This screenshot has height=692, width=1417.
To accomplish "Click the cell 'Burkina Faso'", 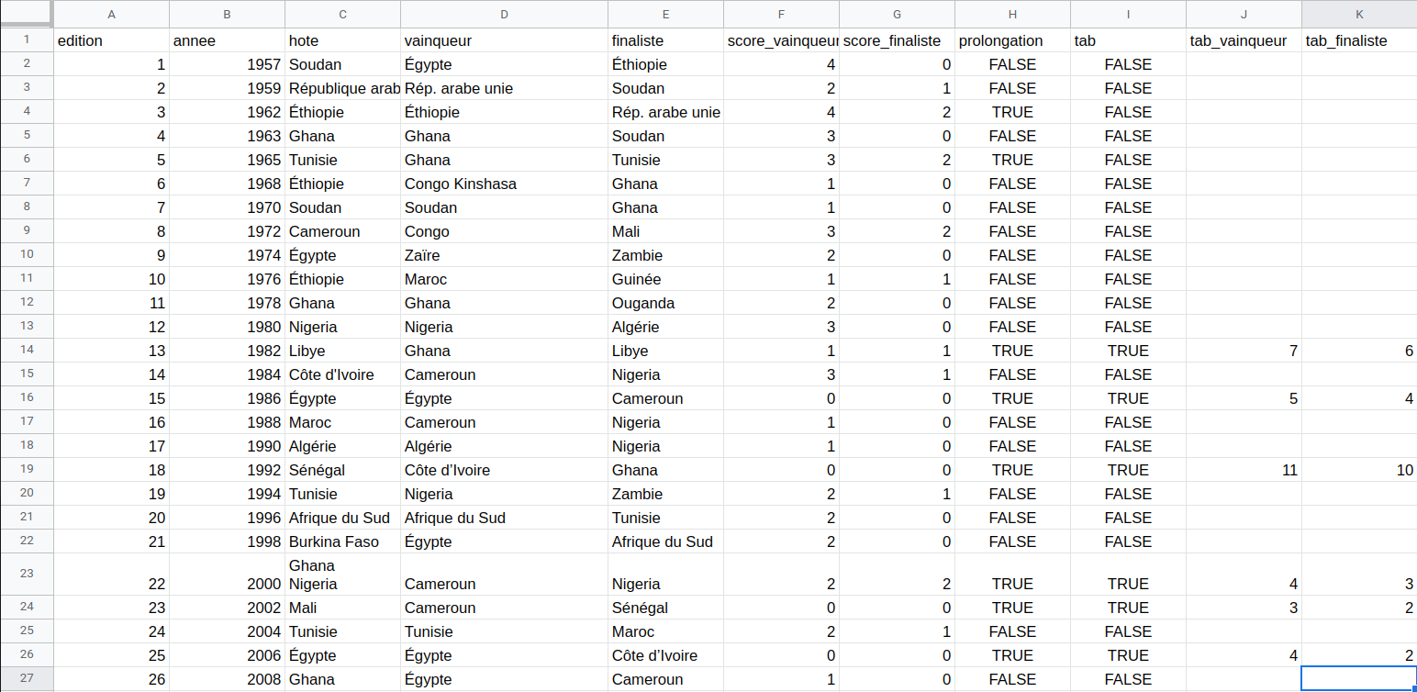I will pos(343,541).
